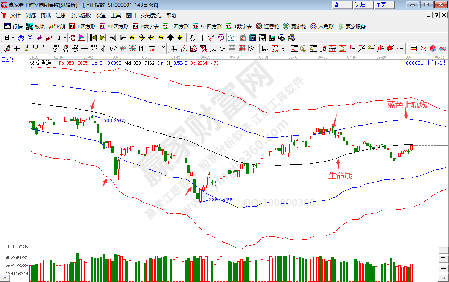Toggle the crosshair cursor button
The width and height of the screenshot is (449, 282).
(202, 38)
